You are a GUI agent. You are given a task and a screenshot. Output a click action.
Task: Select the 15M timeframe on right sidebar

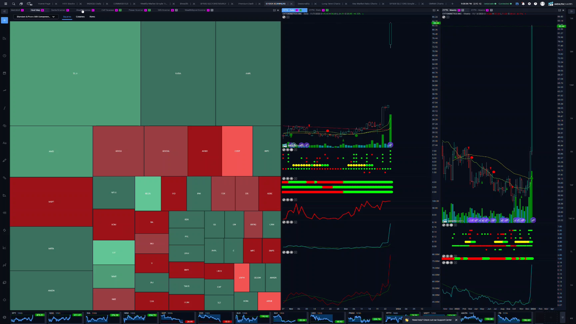(571, 85)
